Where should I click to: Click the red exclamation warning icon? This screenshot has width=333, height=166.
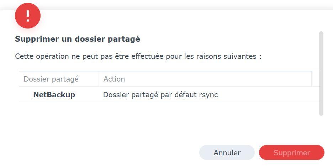tap(28, 16)
